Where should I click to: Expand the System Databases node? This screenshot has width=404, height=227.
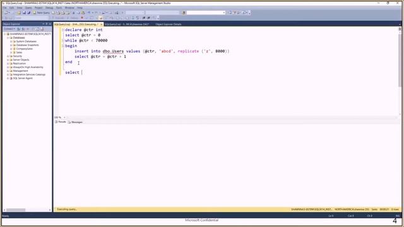coord(11,42)
